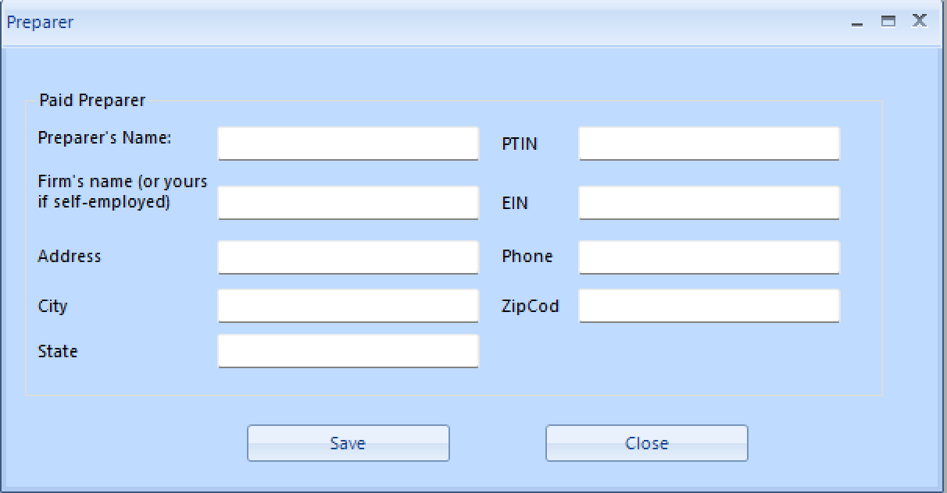Click the Save button
This screenshot has height=493, width=947.
coord(348,442)
